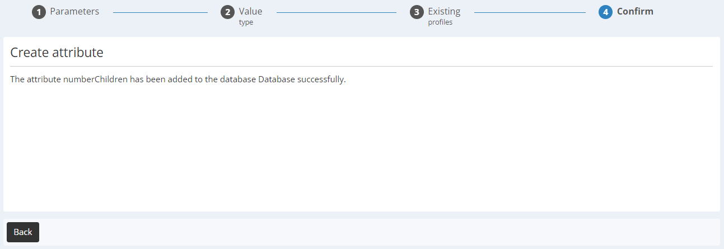724x249 pixels.
Task: Select the bold Confirm step label
Action: [635, 11]
